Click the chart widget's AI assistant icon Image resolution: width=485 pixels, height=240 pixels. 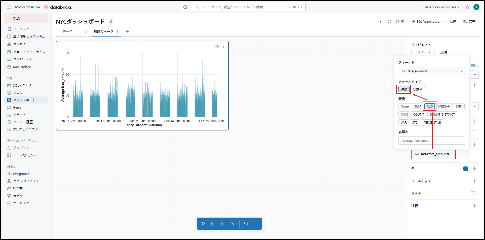217,46
